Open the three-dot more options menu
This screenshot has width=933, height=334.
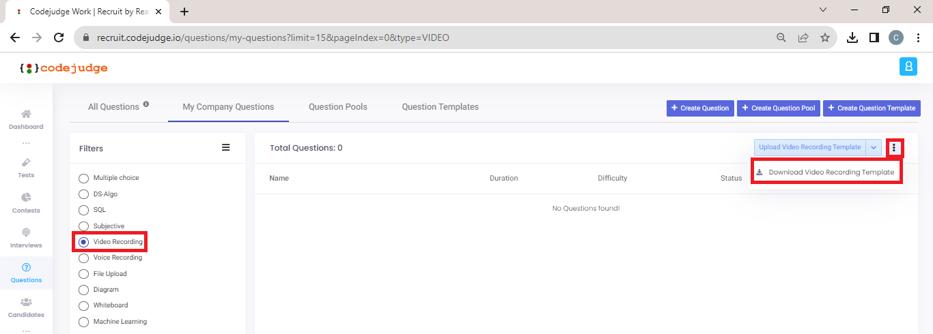[x=895, y=147]
